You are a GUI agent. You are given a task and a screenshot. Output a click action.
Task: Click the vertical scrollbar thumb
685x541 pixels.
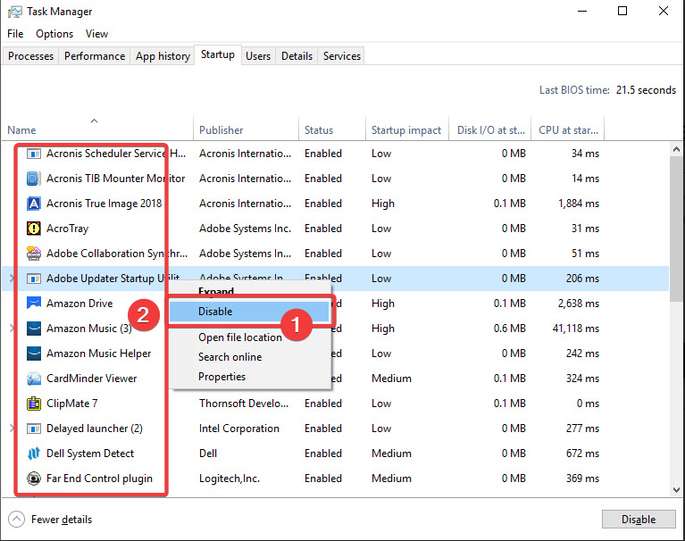click(x=676, y=229)
